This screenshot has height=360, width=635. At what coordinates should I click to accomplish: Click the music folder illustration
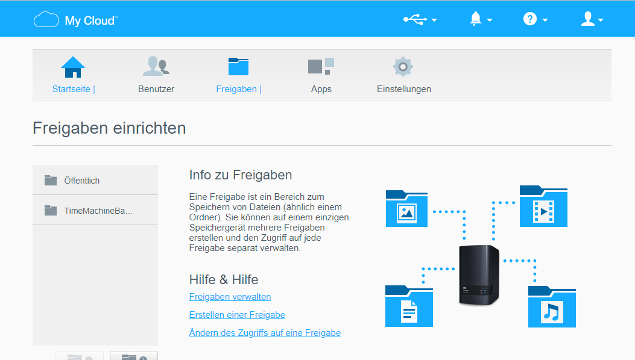coord(552,306)
